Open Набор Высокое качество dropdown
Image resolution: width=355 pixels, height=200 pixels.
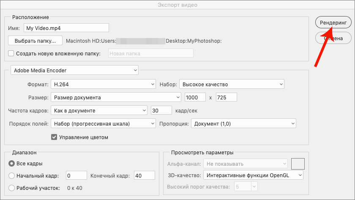click(x=232, y=85)
